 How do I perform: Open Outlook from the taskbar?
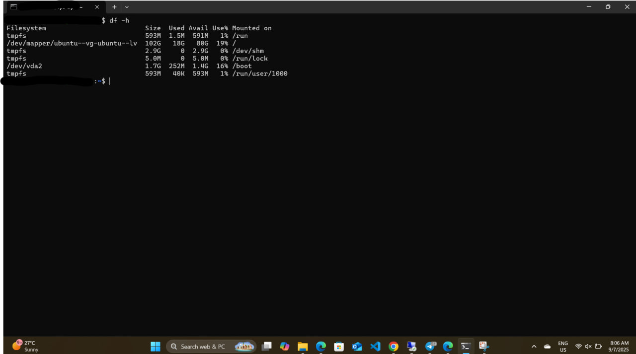point(357,346)
